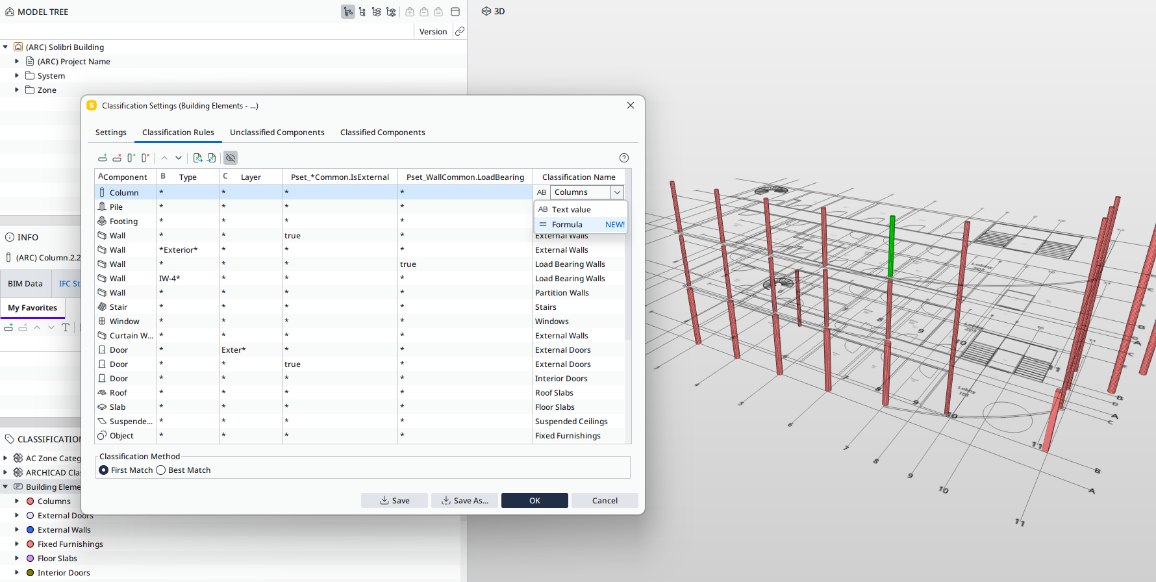Click the green highlighted column in 3D view
This screenshot has width=1156, height=582.
point(892,246)
